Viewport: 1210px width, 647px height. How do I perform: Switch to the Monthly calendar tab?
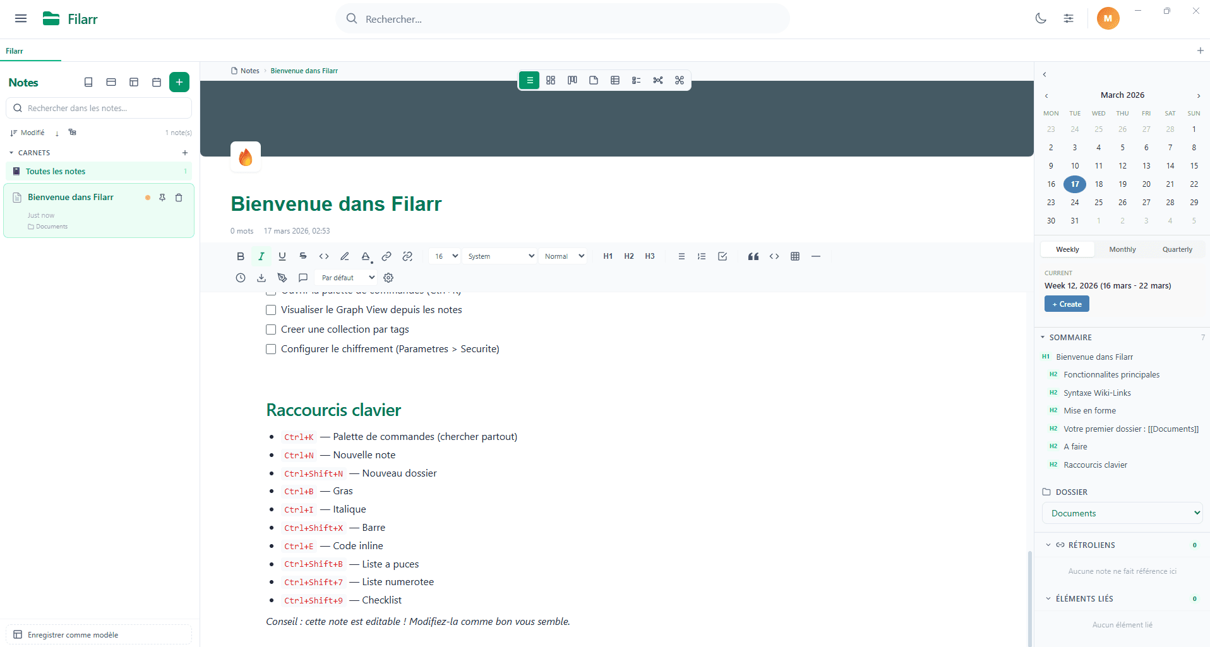[x=1122, y=249]
